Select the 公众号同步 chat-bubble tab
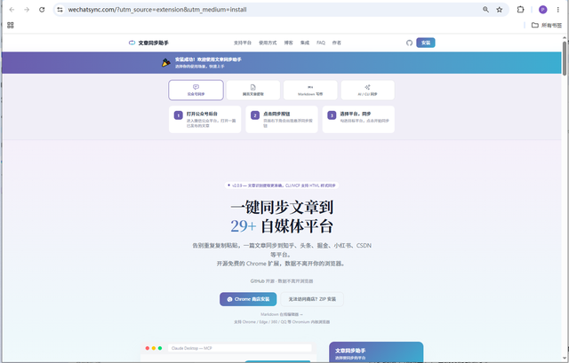Image resolution: width=569 pixels, height=363 pixels. [x=196, y=90]
